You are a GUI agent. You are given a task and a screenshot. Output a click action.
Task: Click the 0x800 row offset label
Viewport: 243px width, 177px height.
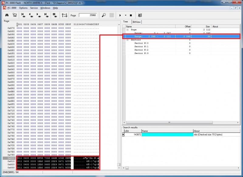11,158
